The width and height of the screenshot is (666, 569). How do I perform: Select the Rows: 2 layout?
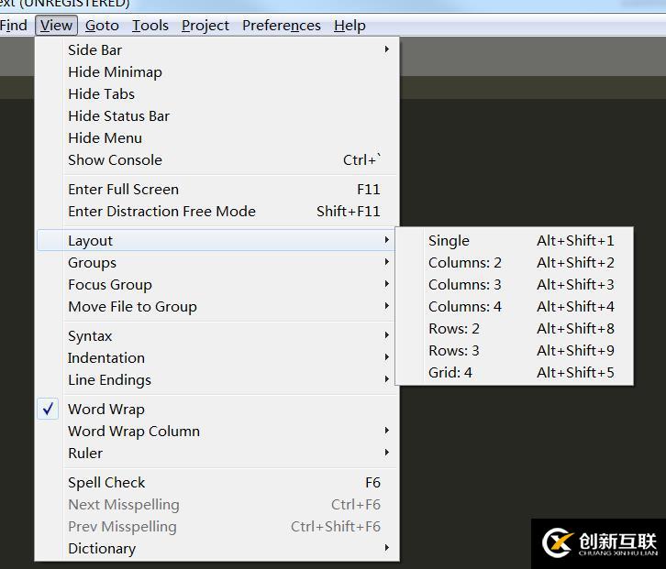tap(515, 329)
